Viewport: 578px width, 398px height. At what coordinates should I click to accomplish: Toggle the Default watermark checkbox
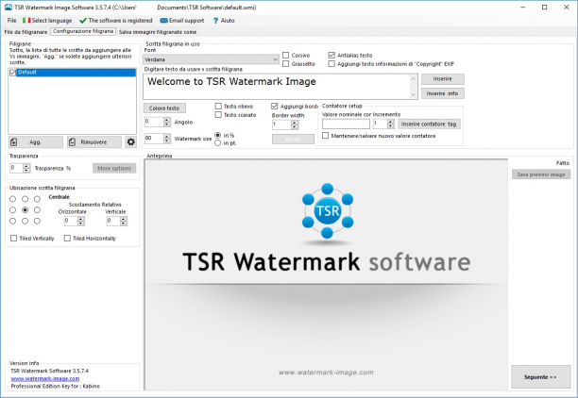tap(13, 73)
